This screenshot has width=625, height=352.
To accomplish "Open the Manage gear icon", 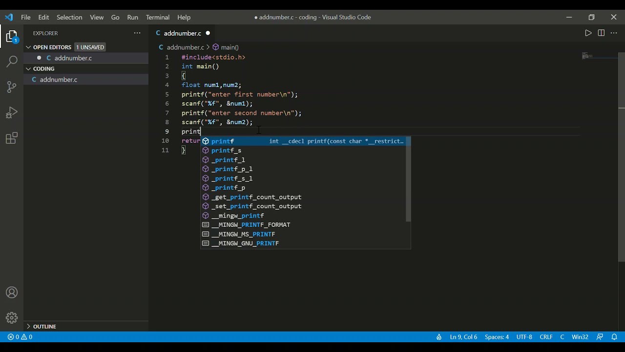I will tap(12, 318).
